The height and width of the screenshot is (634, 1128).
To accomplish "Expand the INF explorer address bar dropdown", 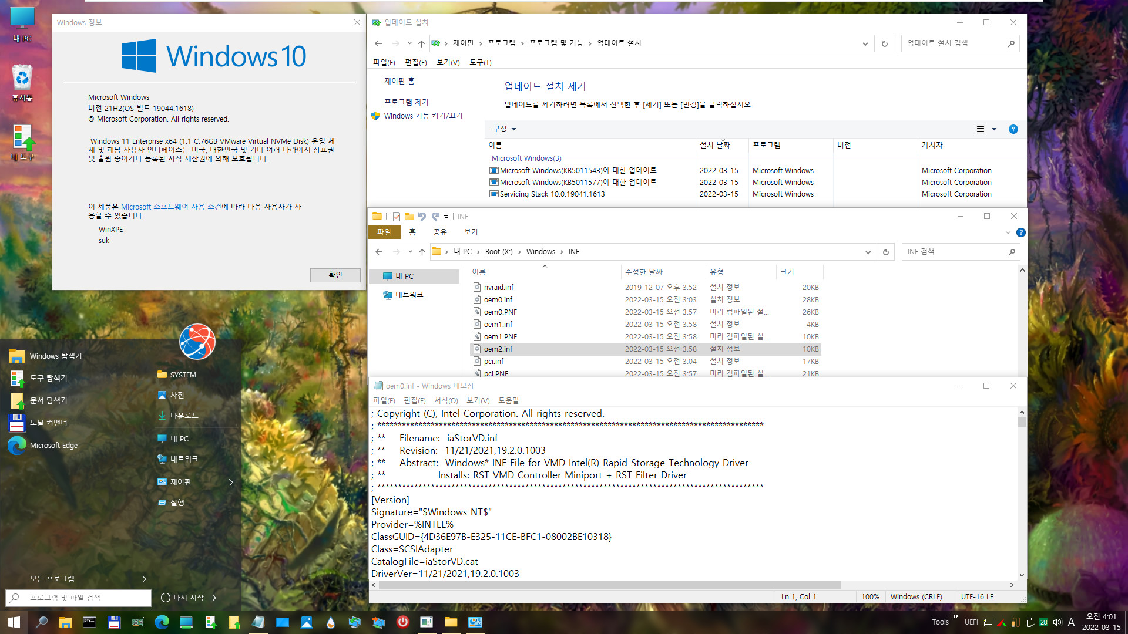I will tap(868, 252).
